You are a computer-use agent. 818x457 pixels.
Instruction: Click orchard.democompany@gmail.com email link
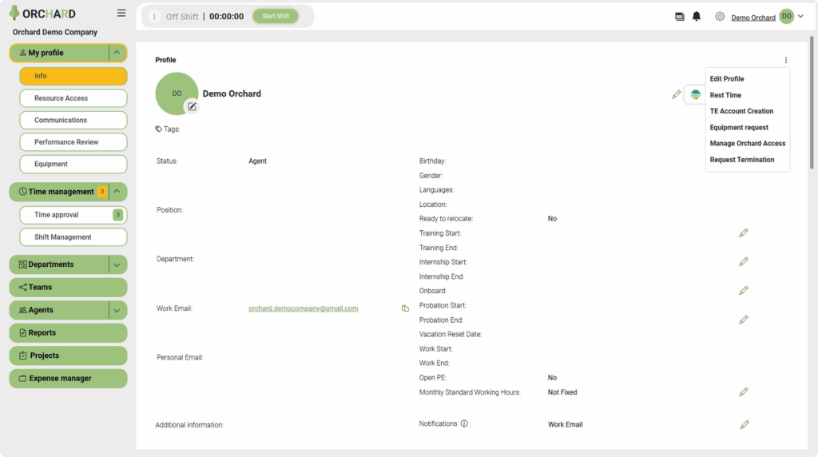(x=303, y=308)
